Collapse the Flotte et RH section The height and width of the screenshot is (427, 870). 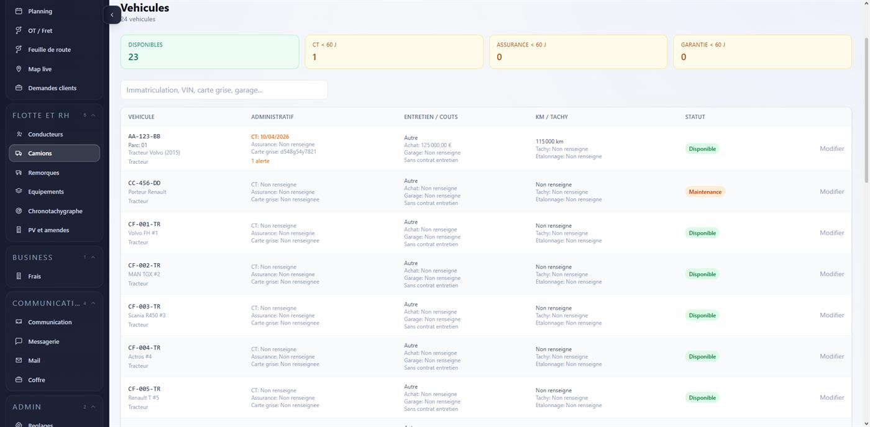(93, 115)
